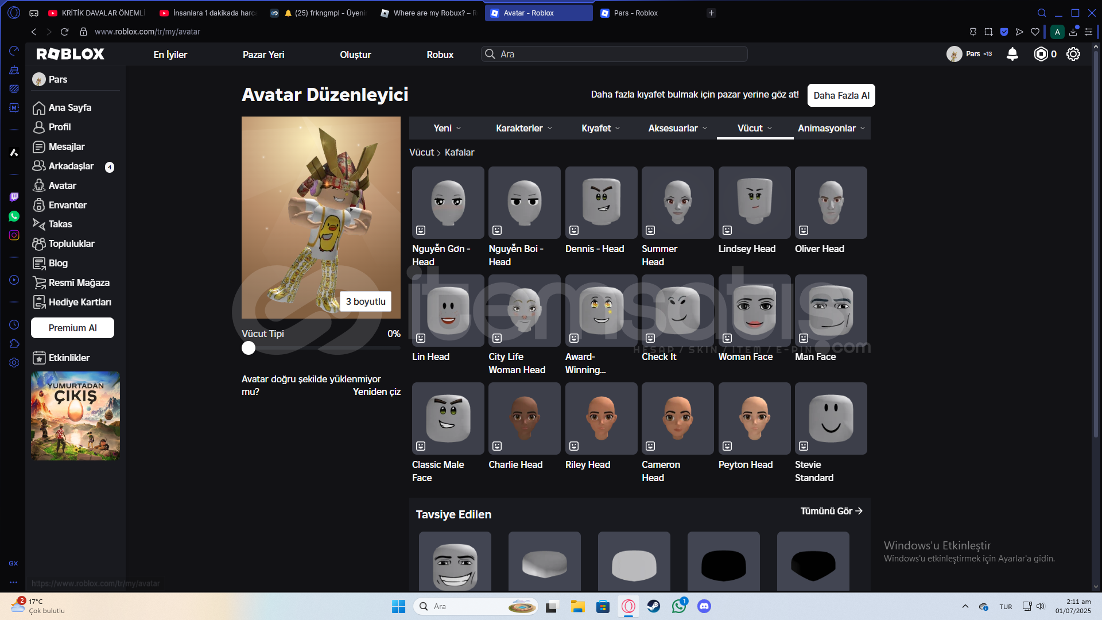Open Takas trades page

click(60, 224)
